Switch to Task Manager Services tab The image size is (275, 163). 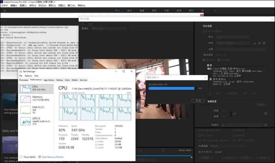pos(83,80)
